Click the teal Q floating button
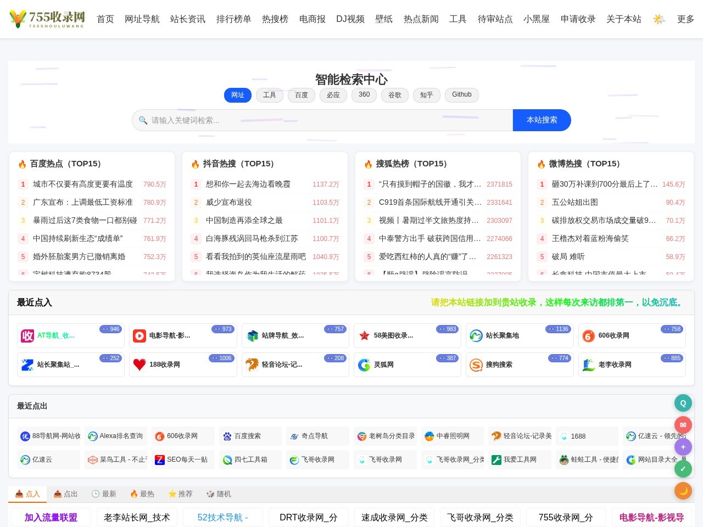The width and height of the screenshot is (703, 527). 683,403
